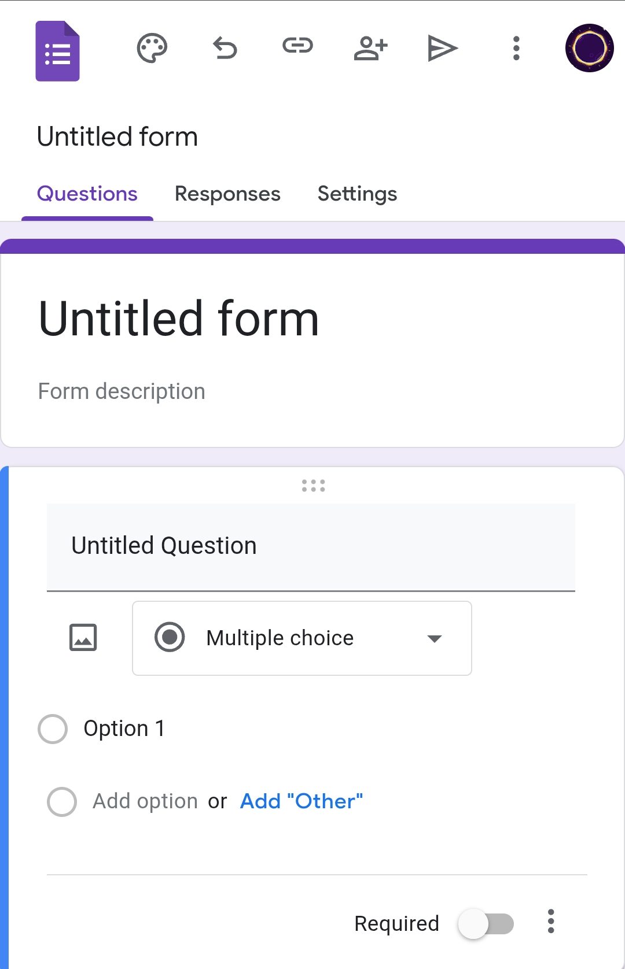
Task: Open question more options menu
Action: coord(550,921)
